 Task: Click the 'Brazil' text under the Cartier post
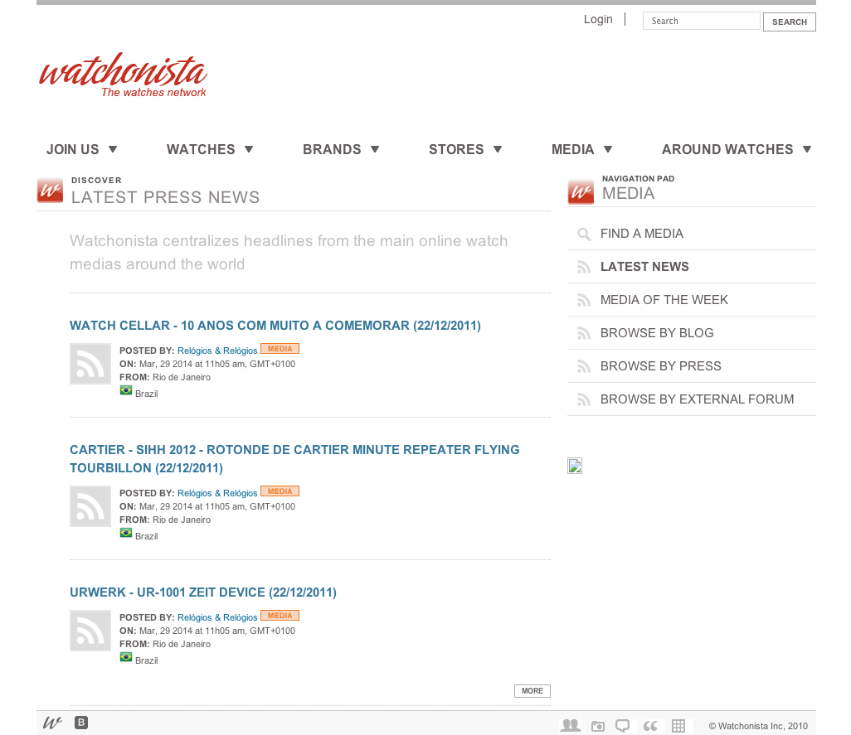tap(147, 536)
